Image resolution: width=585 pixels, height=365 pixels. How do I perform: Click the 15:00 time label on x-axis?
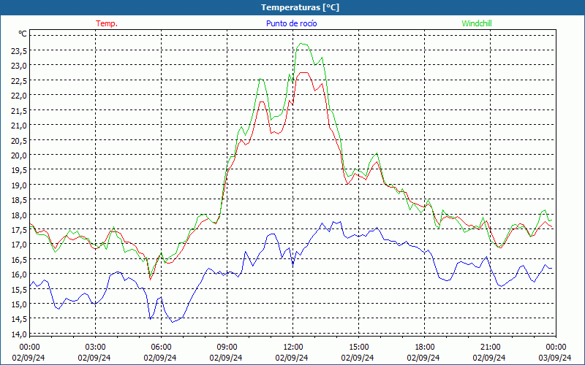358,347
